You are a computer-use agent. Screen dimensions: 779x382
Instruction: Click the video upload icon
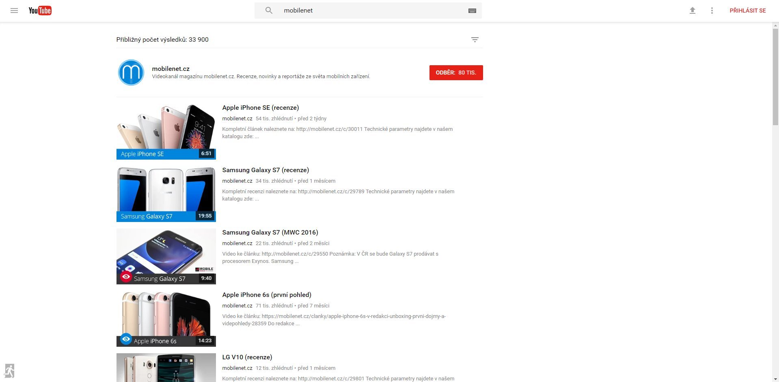pos(693,11)
